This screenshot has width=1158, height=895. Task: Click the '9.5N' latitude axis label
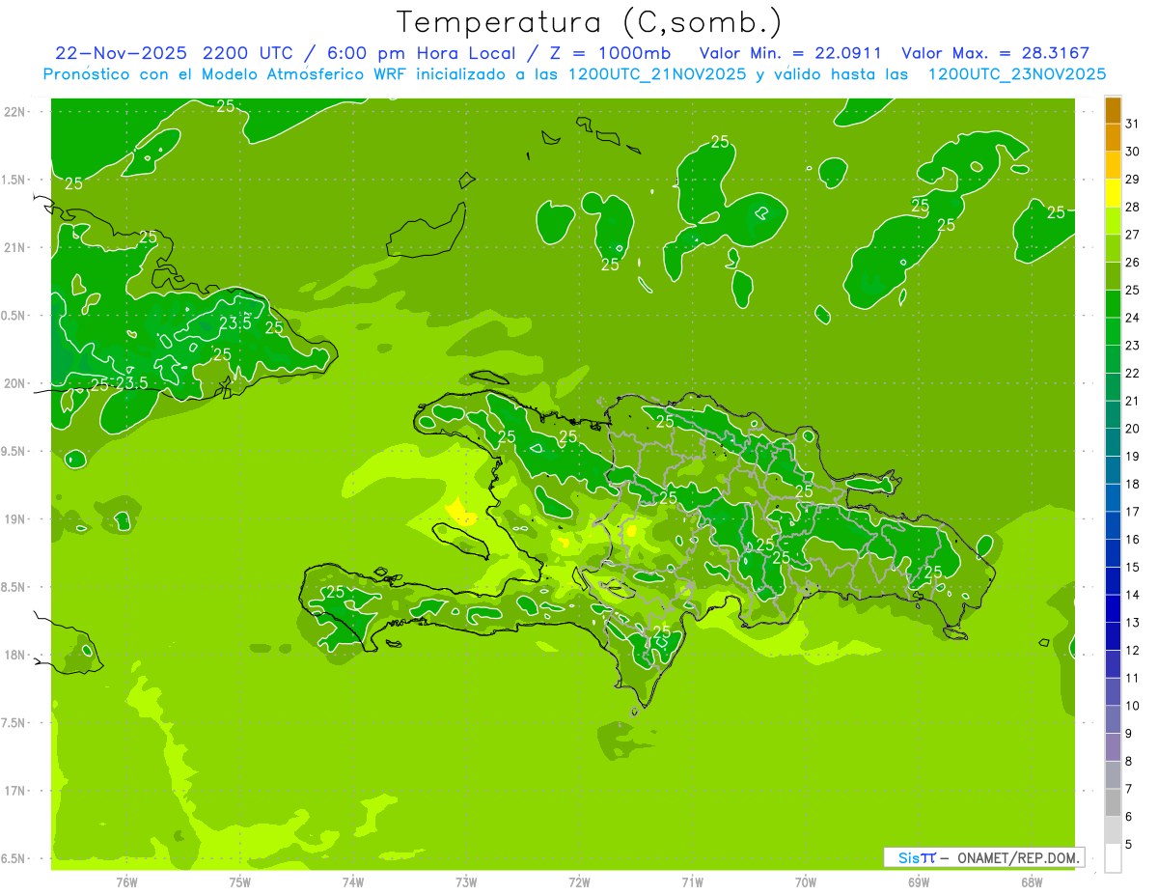(x=14, y=452)
